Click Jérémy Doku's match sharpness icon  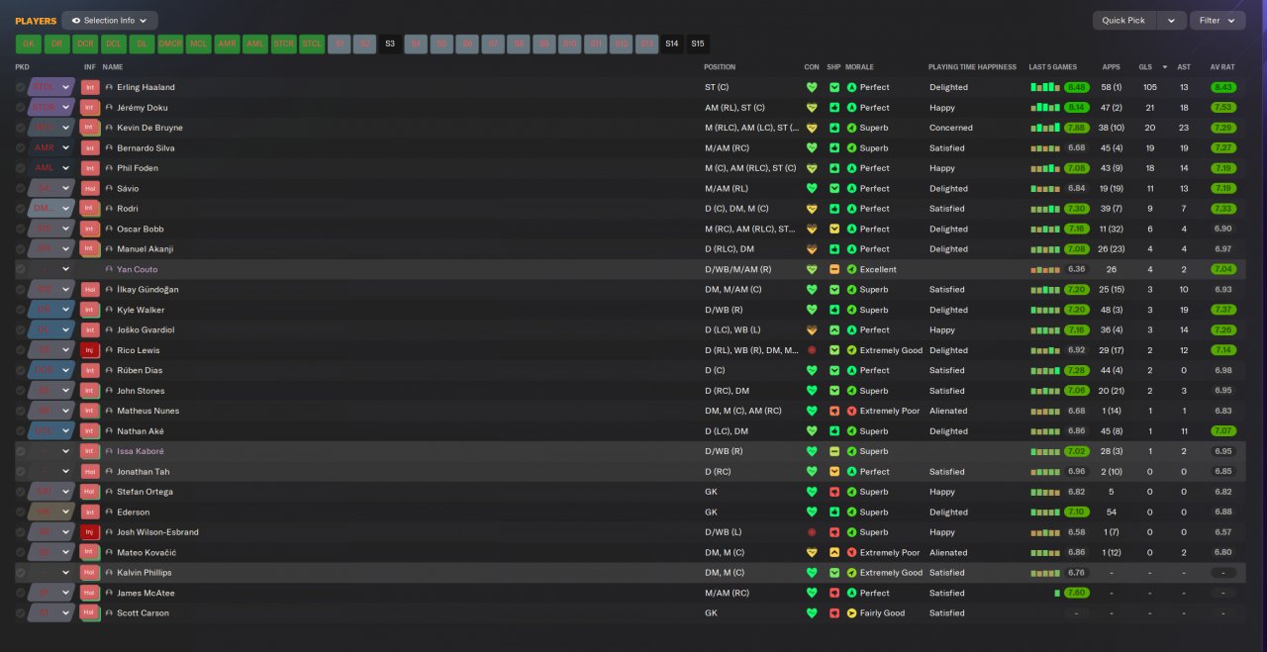[834, 108]
